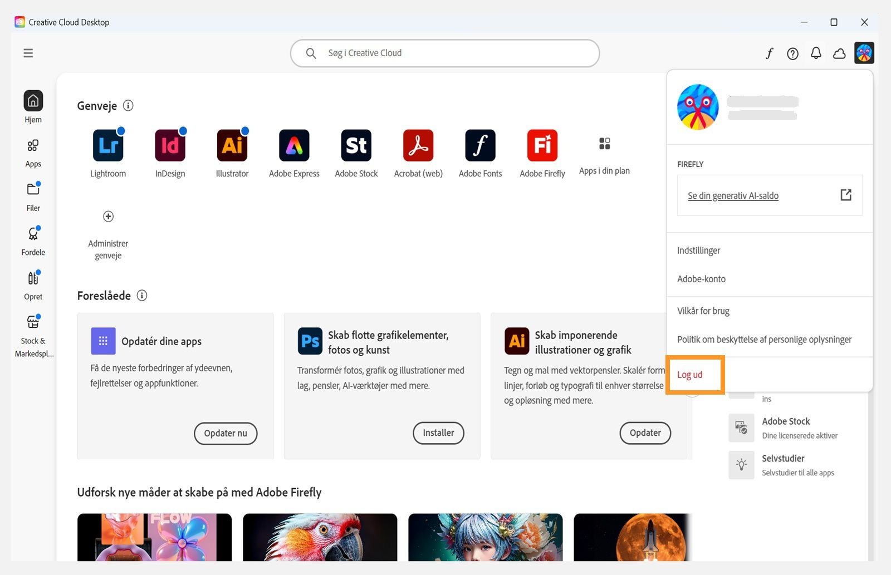Open Acrobat (web) shortcut
This screenshot has width=891, height=575.
[418, 145]
